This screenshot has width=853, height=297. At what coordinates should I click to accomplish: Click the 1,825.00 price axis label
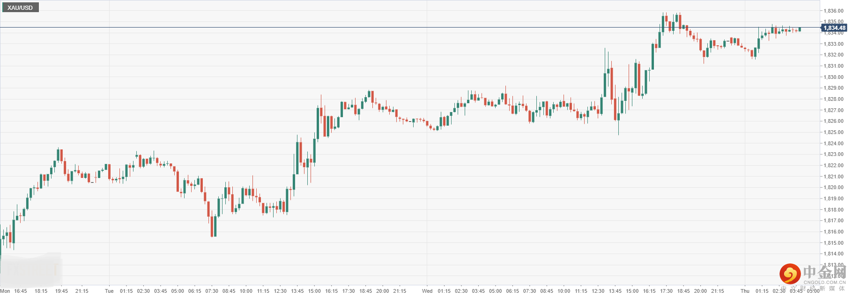[833, 132]
